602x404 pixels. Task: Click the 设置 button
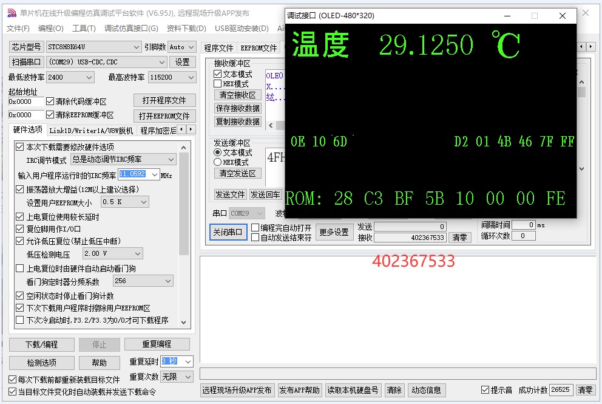click(183, 62)
